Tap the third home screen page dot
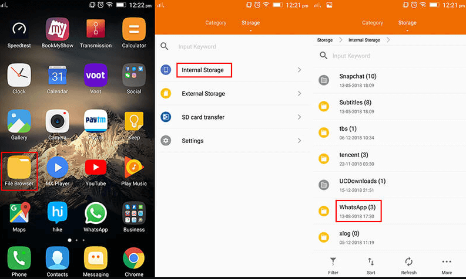Viewport: 466px width, 279px height. [x=83, y=240]
